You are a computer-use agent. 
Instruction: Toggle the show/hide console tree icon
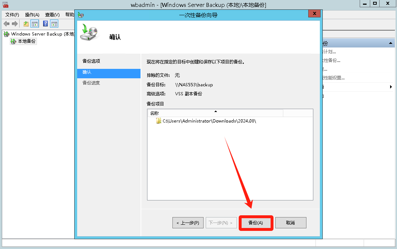tap(35, 24)
